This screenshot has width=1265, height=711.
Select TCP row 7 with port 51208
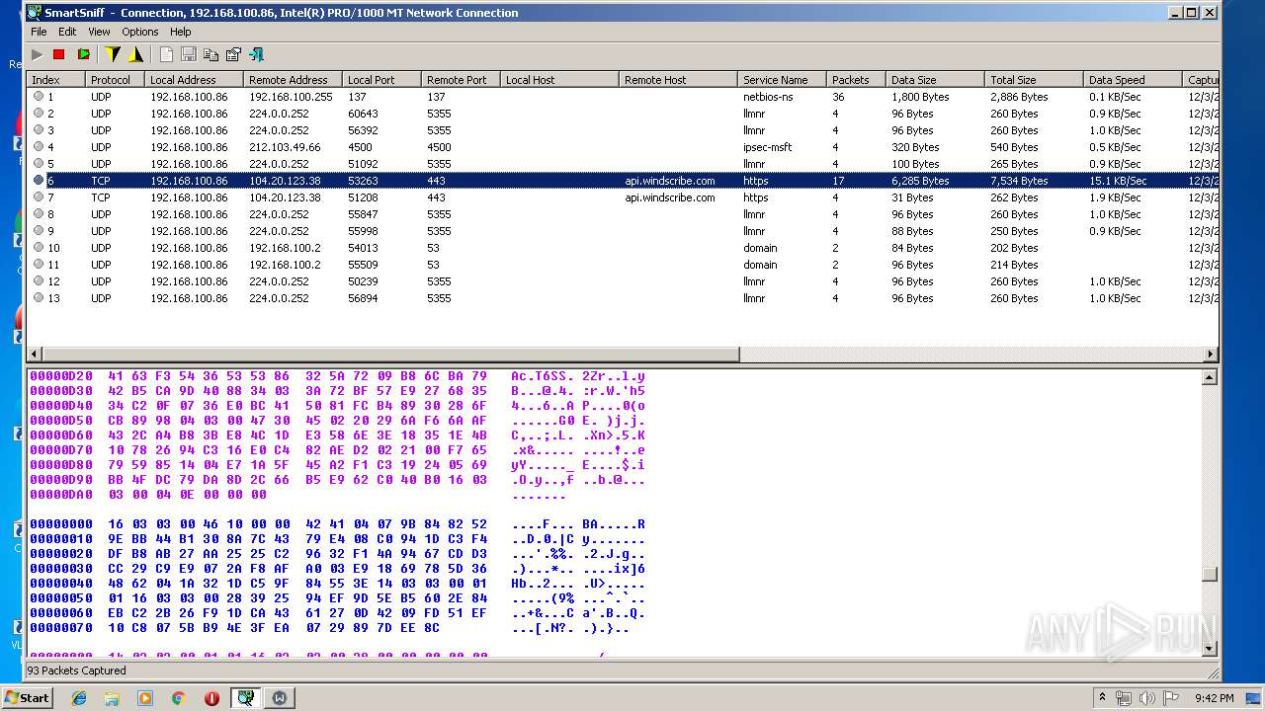tap(623, 197)
